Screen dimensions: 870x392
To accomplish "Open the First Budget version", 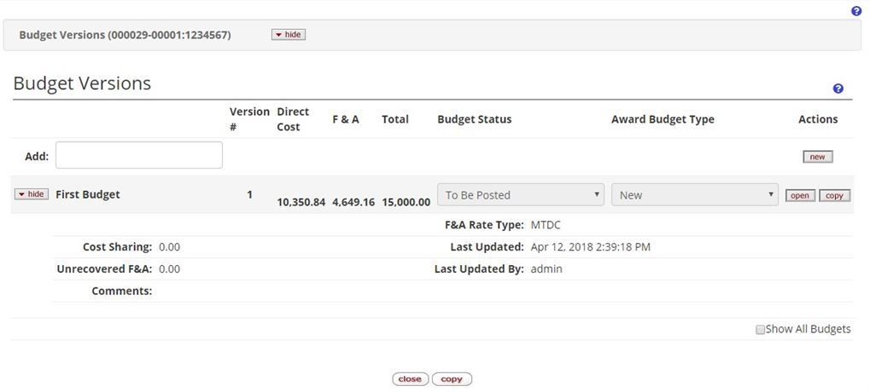I will click(x=800, y=196).
